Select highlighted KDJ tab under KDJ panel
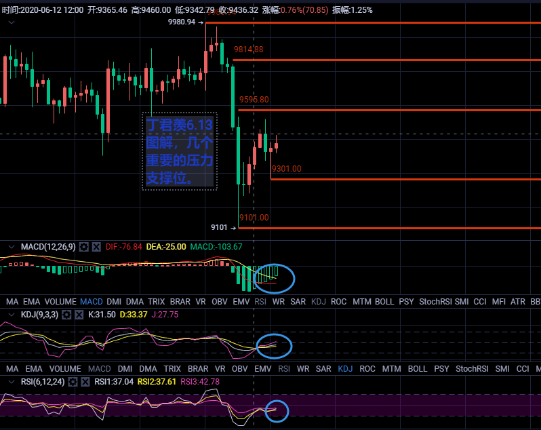 coord(345,369)
